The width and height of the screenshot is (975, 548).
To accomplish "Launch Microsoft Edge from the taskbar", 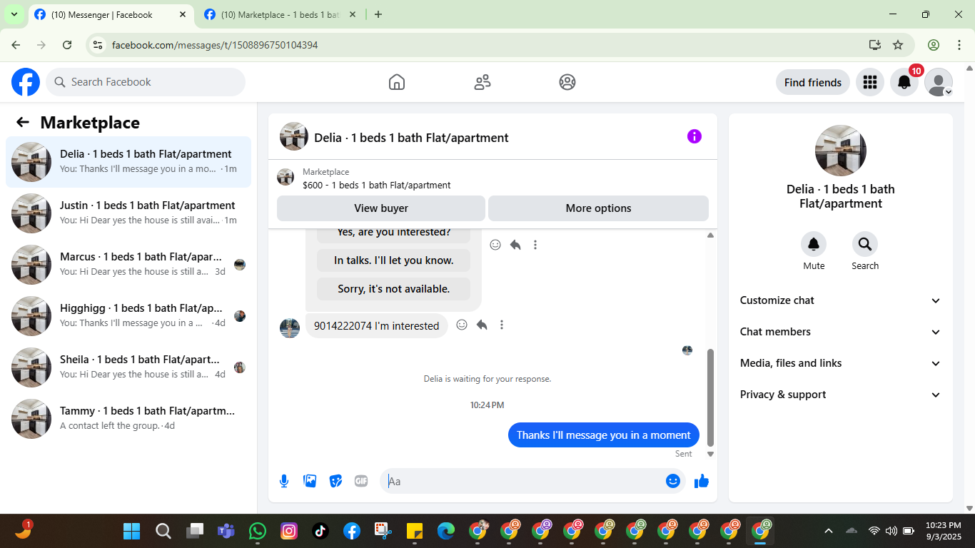I will [x=446, y=531].
